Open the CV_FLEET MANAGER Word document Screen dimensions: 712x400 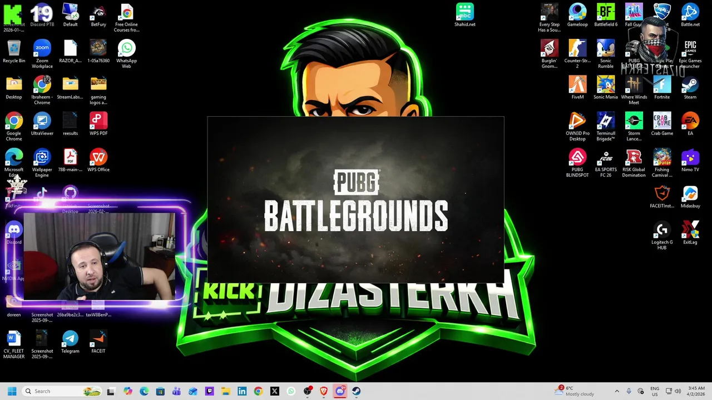pos(14,344)
